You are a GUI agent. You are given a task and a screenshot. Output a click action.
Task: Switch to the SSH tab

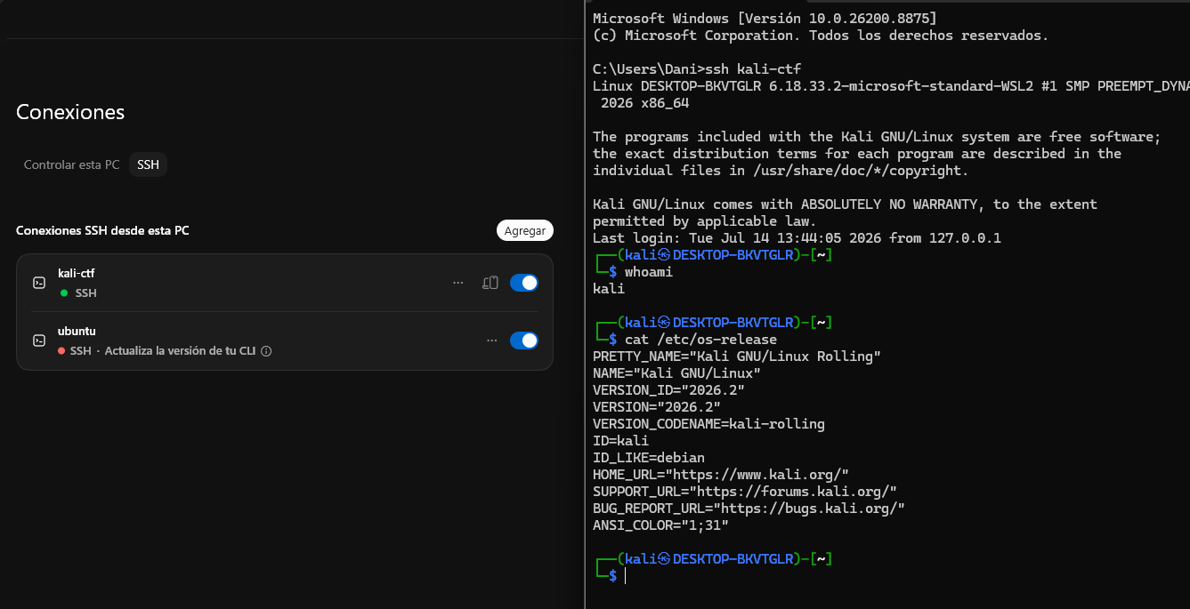tap(148, 165)
